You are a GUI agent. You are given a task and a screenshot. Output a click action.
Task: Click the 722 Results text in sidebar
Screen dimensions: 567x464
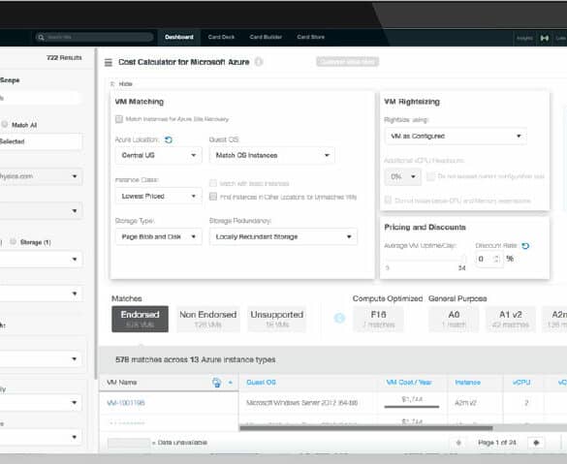pyautogui.click(x=64, y=58)
